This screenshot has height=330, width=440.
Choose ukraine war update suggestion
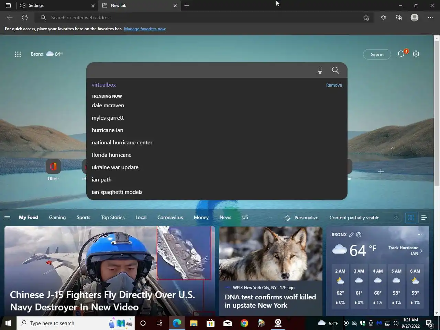coord(115,167)
